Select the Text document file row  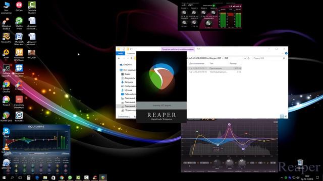coord(214,72)
